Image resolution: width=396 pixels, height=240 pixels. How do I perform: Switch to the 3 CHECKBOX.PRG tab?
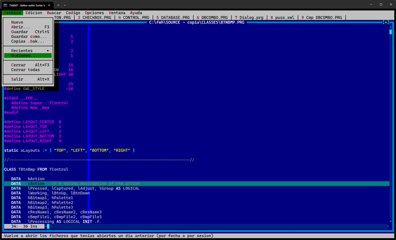[x=95, y=18]
